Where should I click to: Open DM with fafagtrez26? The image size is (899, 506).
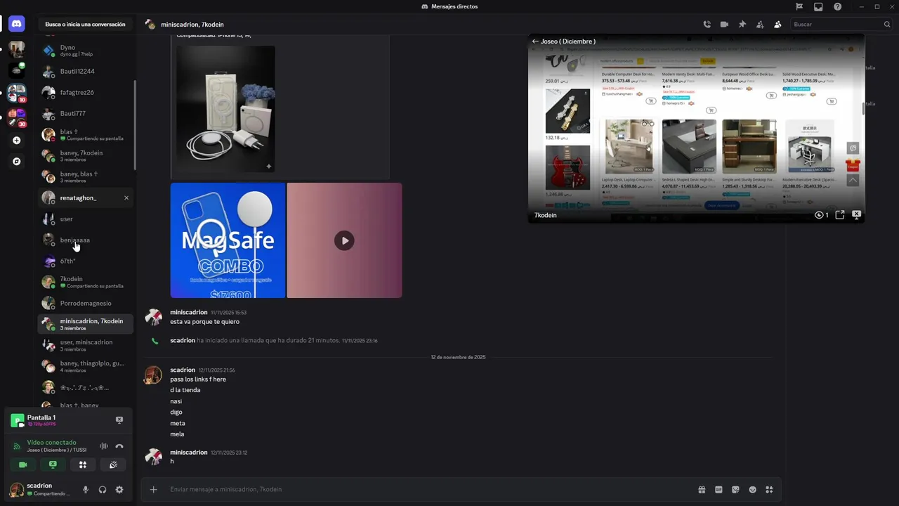click(85, 92)
